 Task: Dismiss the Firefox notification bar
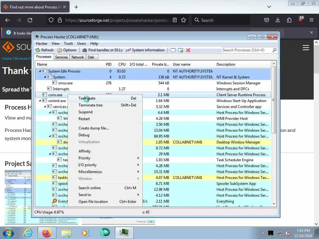click(311, 32)
